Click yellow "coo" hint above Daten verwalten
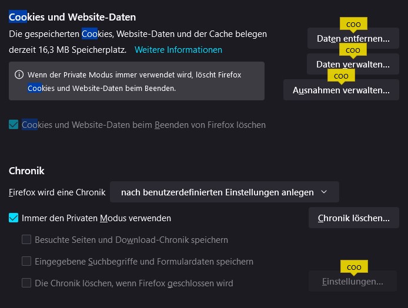 (x=353, y=50)
